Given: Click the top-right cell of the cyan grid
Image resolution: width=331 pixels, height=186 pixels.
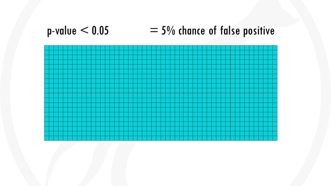Looking at the screenshot, I should (275, 48).
